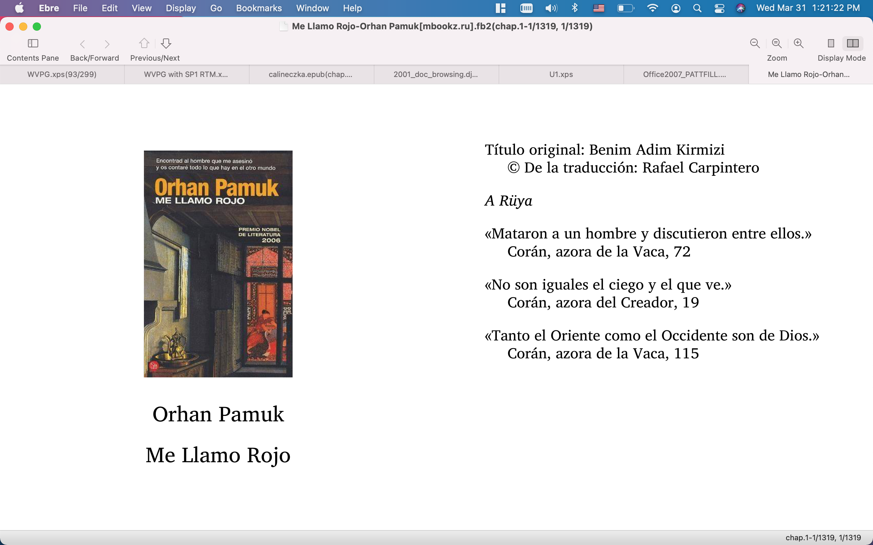Open Wi-Fi status menu
This screenshot has height=545, width=873.
click(652, 8)
